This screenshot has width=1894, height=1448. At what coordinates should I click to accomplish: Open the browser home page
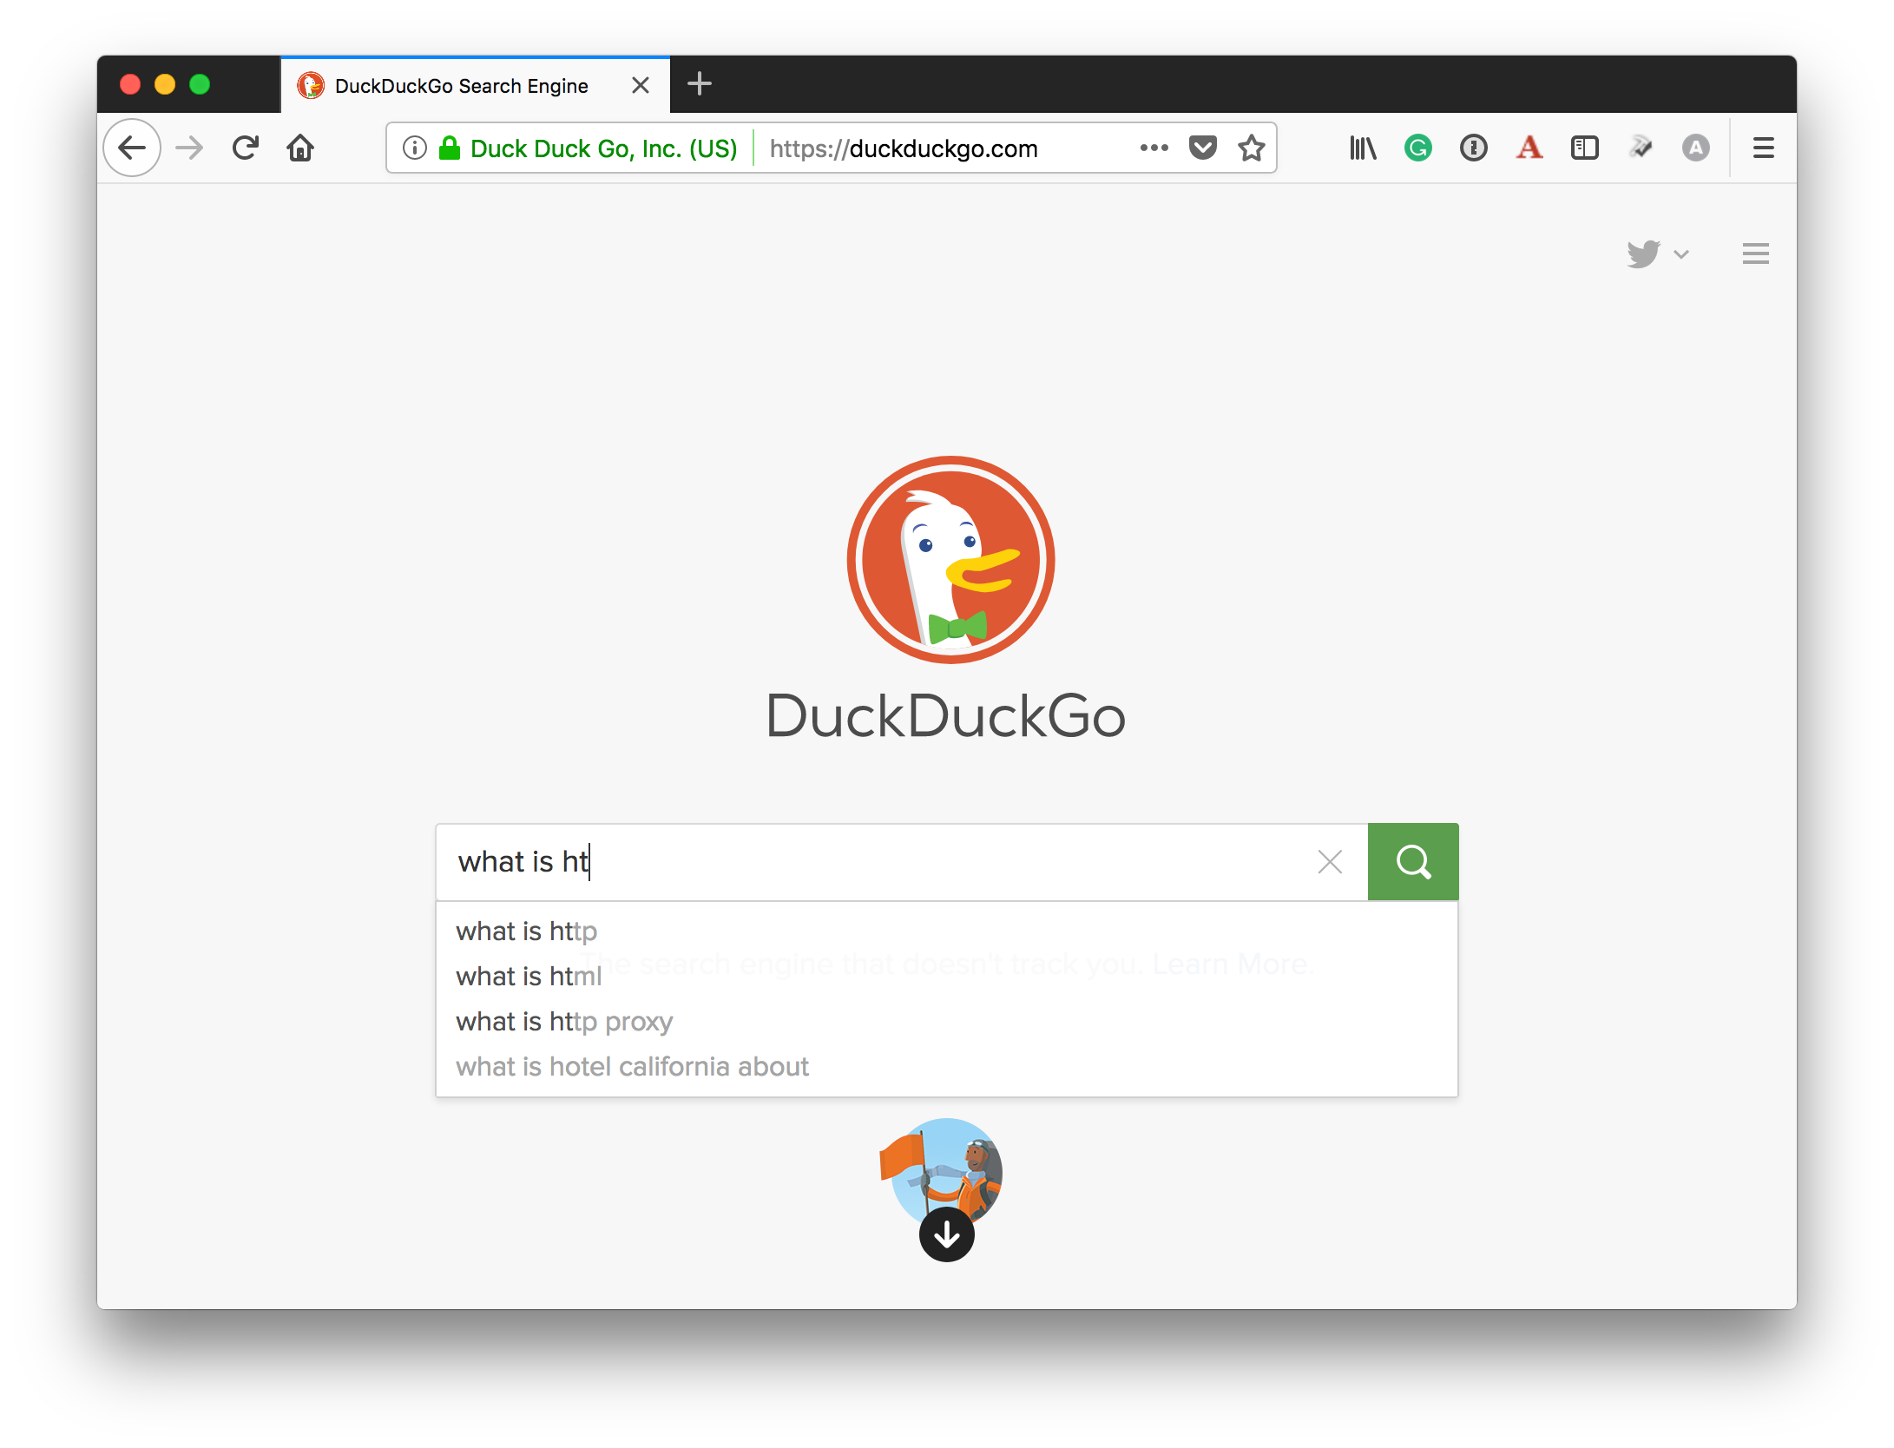300,148
